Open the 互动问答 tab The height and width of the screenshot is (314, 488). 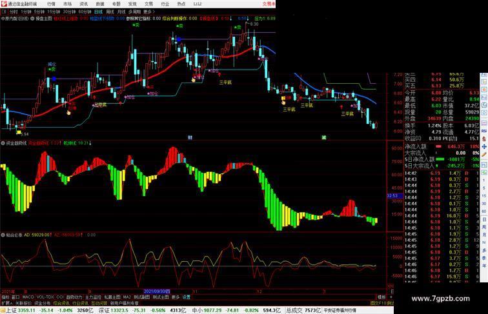99,303
